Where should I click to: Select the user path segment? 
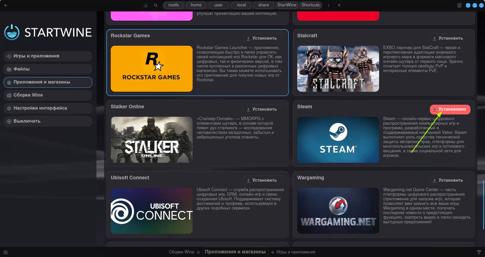click(218, 5)
